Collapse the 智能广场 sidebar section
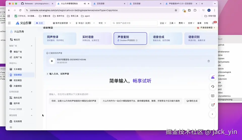Image resolution: width=242 pixels, height=140 pixels. click(x=32, y=46)
